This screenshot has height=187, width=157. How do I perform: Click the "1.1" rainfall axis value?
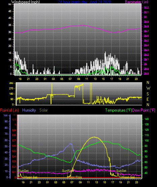point(14,120)
